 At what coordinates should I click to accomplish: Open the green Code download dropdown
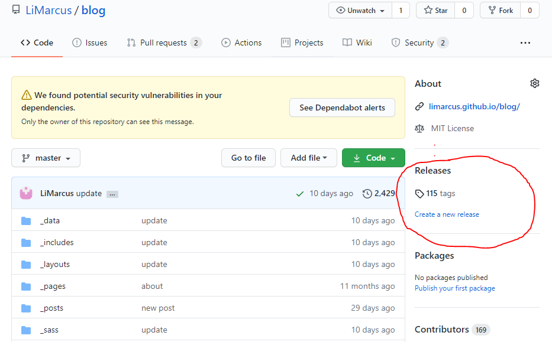pyautogui.click(x=373, y=158)
